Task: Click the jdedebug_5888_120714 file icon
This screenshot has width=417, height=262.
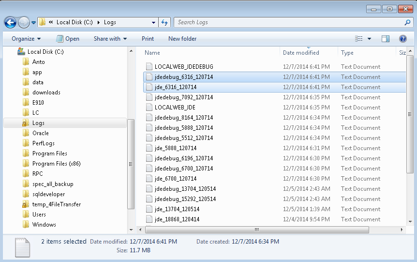Action: pos(149,128)
